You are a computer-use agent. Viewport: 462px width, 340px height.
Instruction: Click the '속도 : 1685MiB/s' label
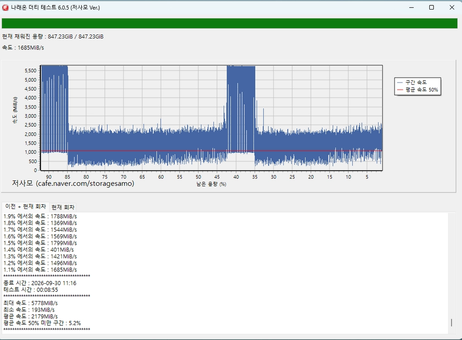point(23,48)
